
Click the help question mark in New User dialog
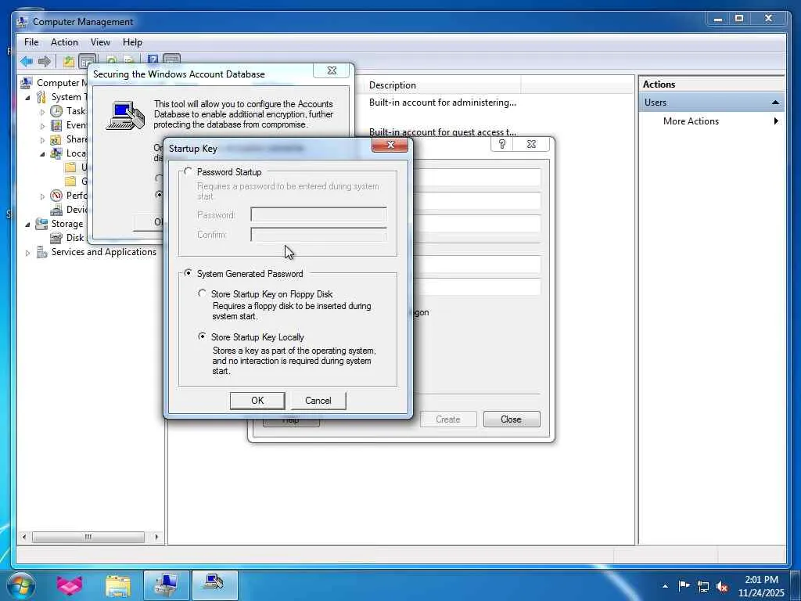click(501, 144)
